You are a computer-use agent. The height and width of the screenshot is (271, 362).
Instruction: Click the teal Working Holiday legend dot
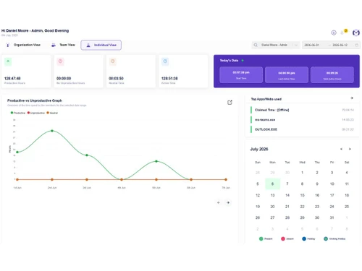click(x=326, y=238)
